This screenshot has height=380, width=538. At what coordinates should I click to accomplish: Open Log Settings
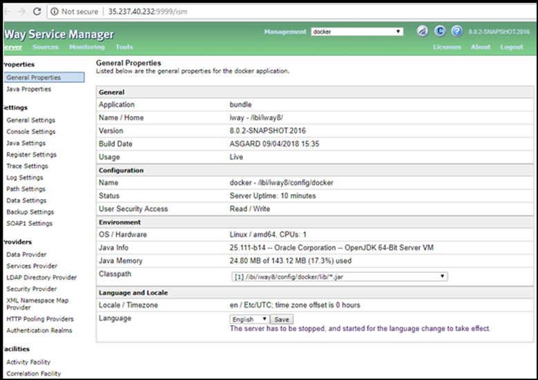[x=25, y=178]
